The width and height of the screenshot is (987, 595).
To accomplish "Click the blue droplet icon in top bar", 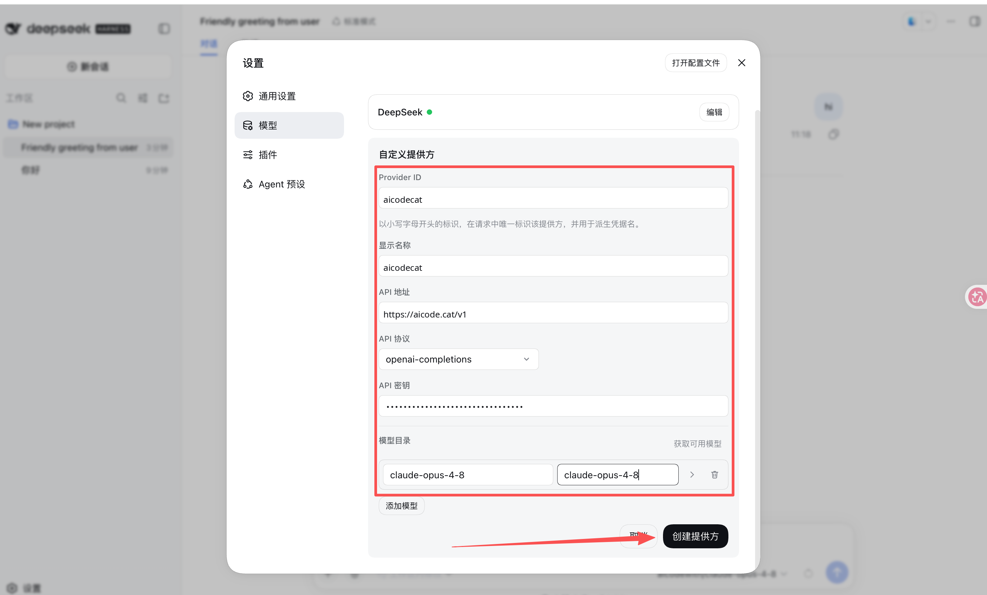I will click(x=912, y=21).
